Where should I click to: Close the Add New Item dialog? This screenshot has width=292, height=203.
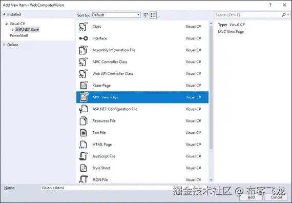click(284, 5)
